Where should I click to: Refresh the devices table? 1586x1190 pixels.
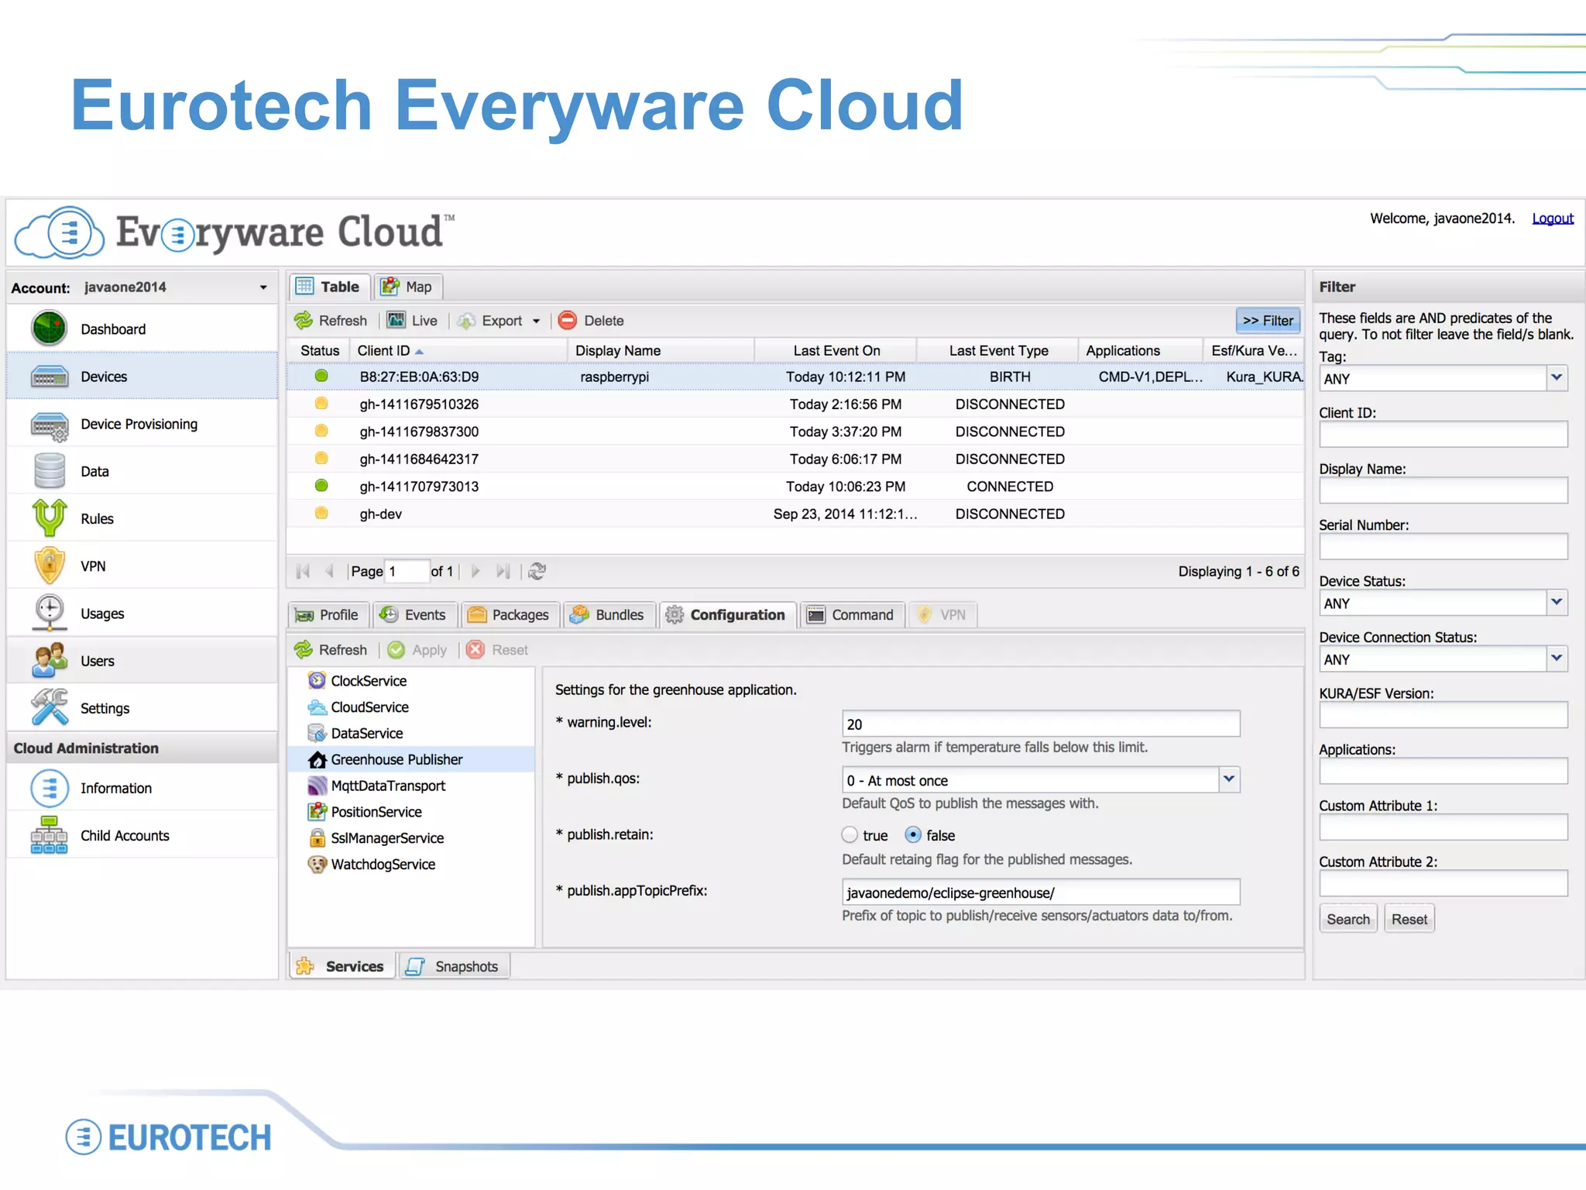click(331, 321)
